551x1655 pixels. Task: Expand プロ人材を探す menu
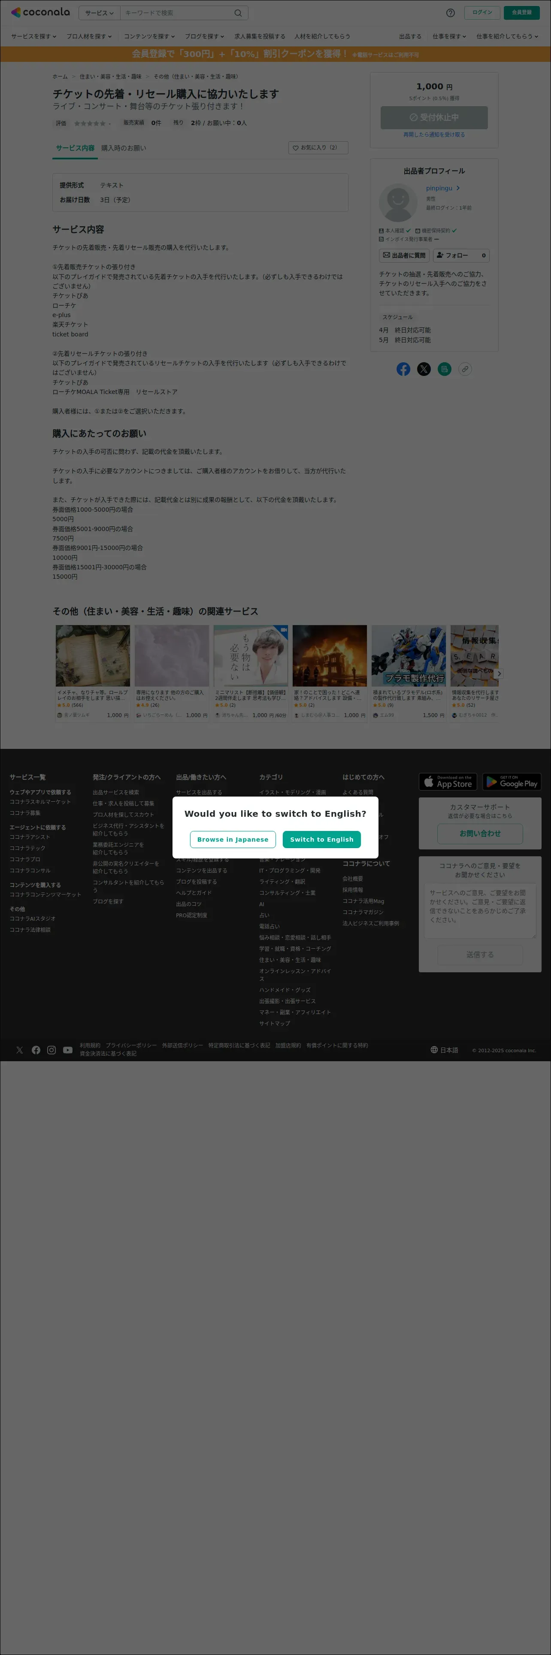click(x=89, y=37)
